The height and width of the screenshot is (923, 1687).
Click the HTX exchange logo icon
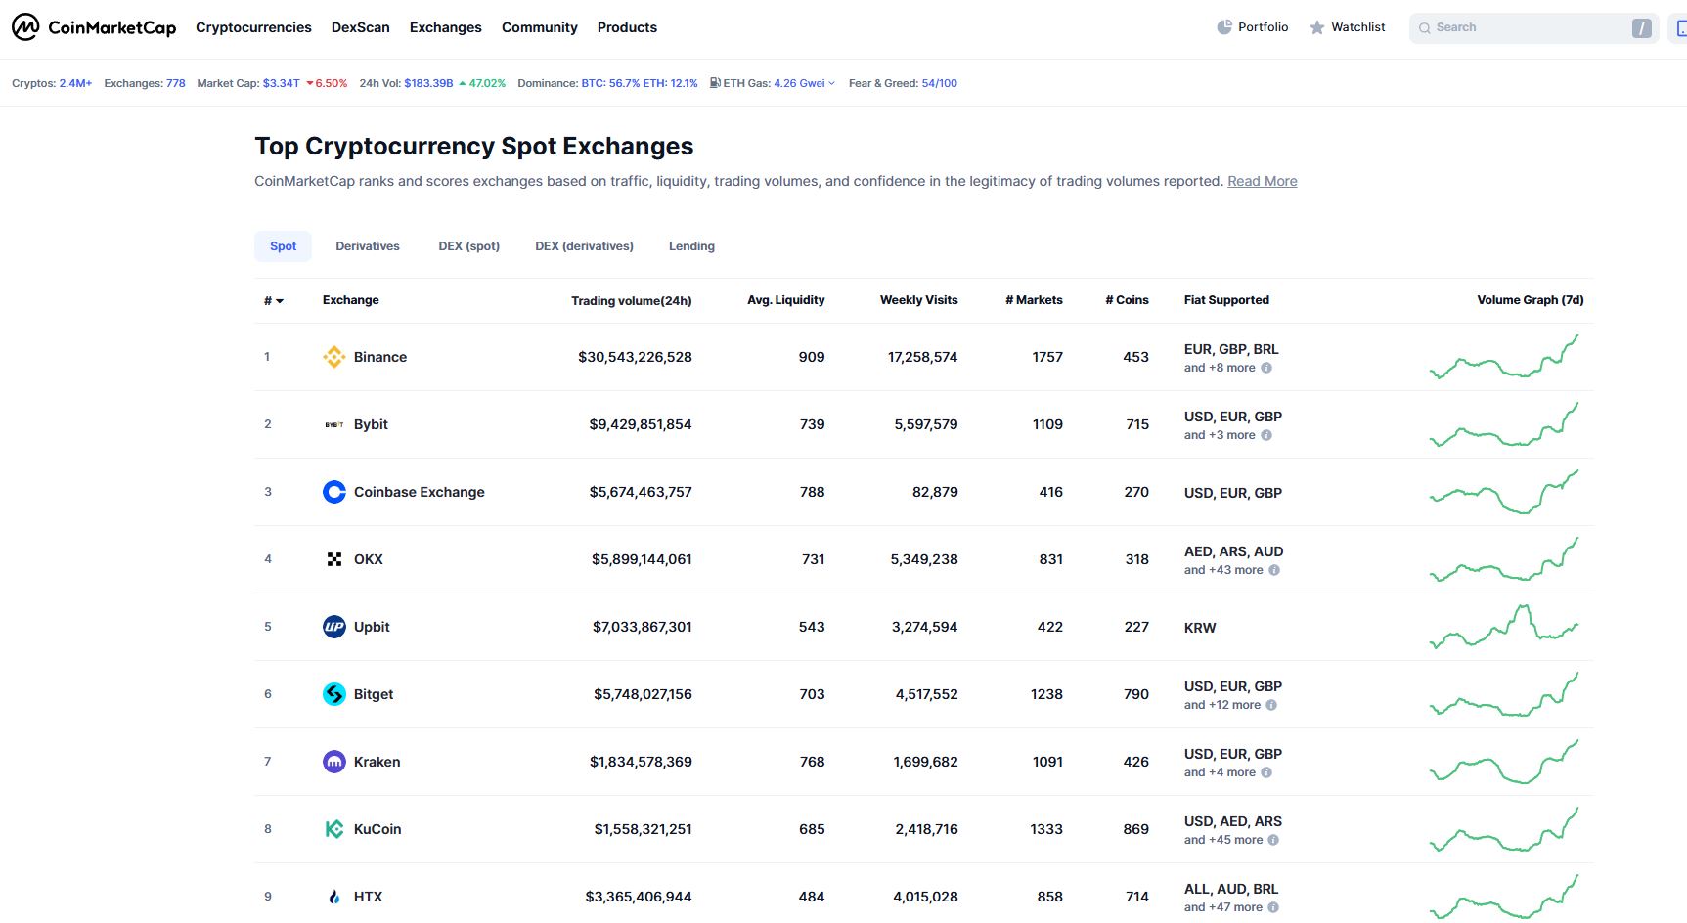(334, 897)
